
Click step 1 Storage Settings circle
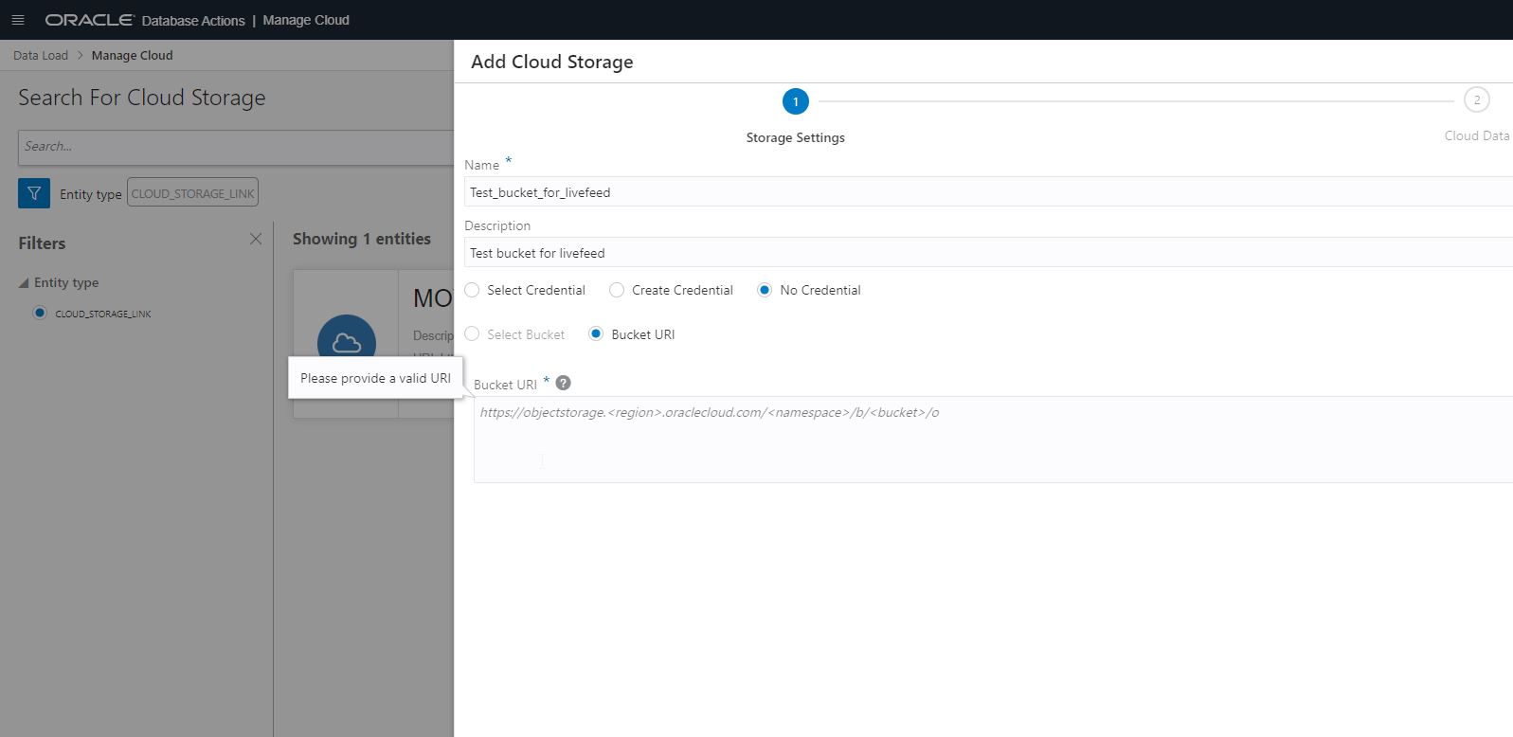[x=795, y=101]
